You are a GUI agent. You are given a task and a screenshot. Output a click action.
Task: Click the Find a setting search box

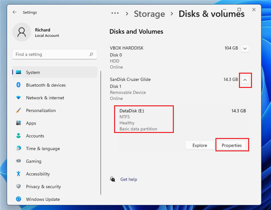point(55,55)
